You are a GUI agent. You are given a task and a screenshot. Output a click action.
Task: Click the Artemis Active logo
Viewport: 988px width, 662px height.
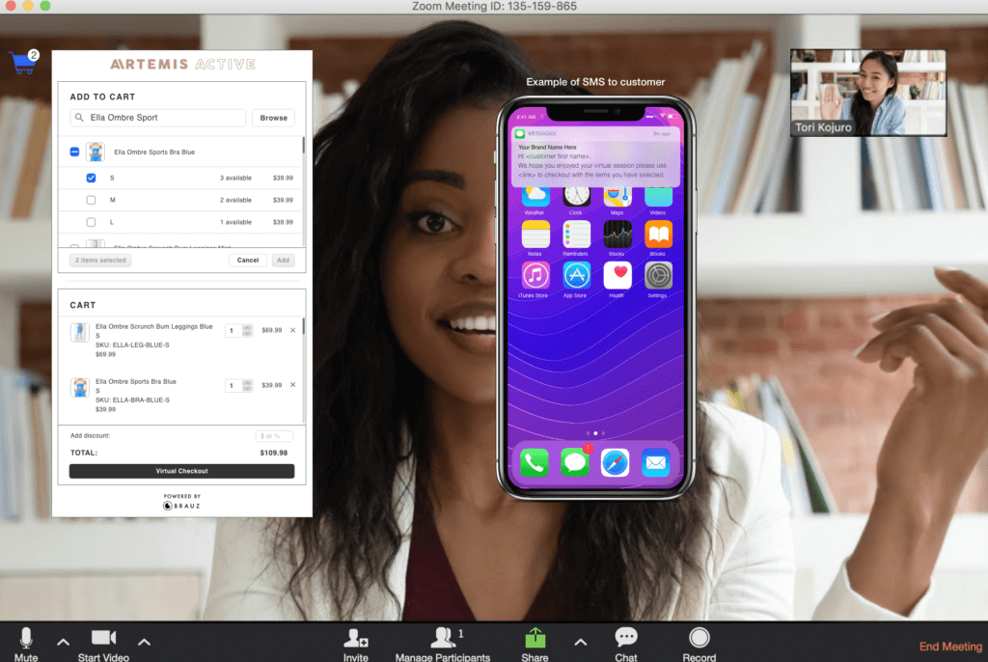(182, 65)
